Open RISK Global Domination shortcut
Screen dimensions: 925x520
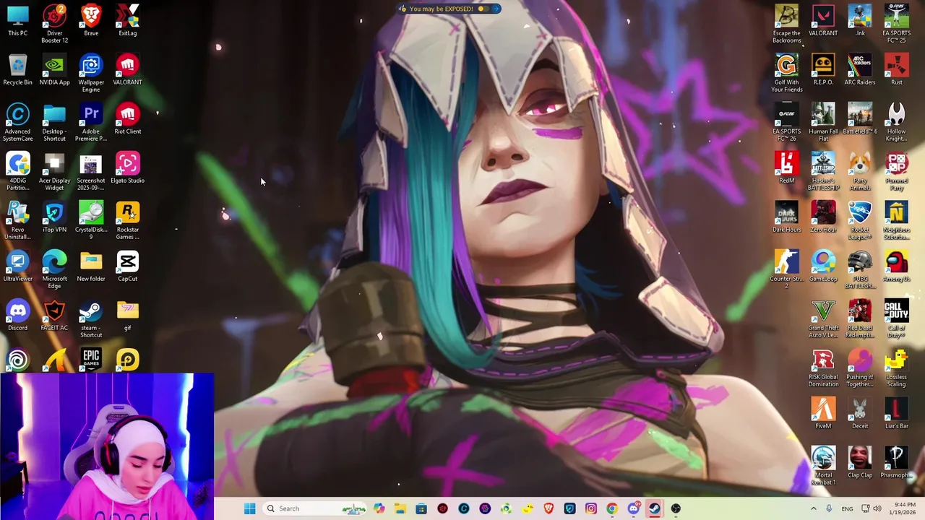(x=823, y=368)
